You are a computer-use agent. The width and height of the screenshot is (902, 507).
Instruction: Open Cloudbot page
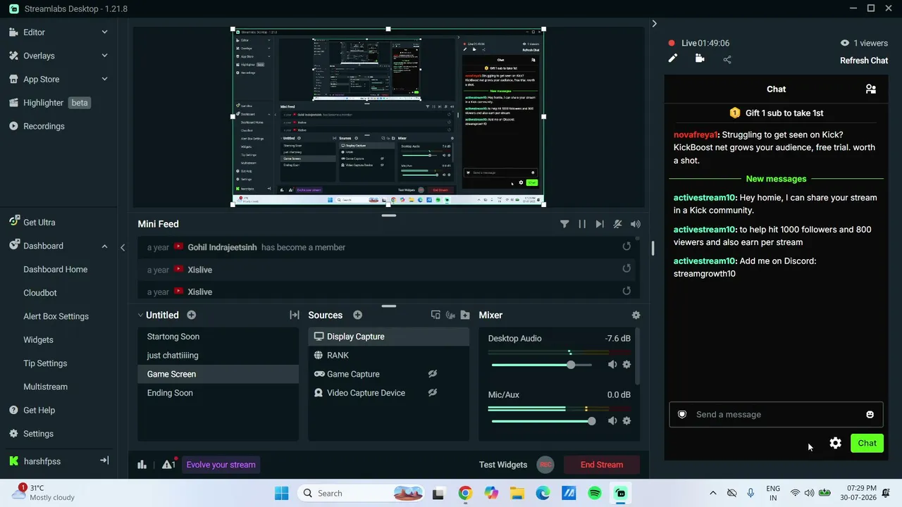tap(40, 293)
